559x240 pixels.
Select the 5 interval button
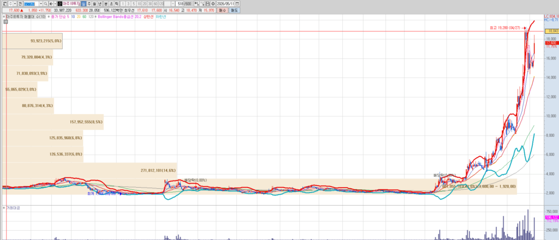[x=134, y=4]
